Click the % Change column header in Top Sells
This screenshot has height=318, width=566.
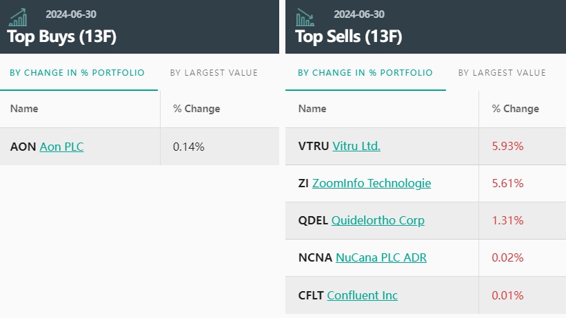point(515,109)
